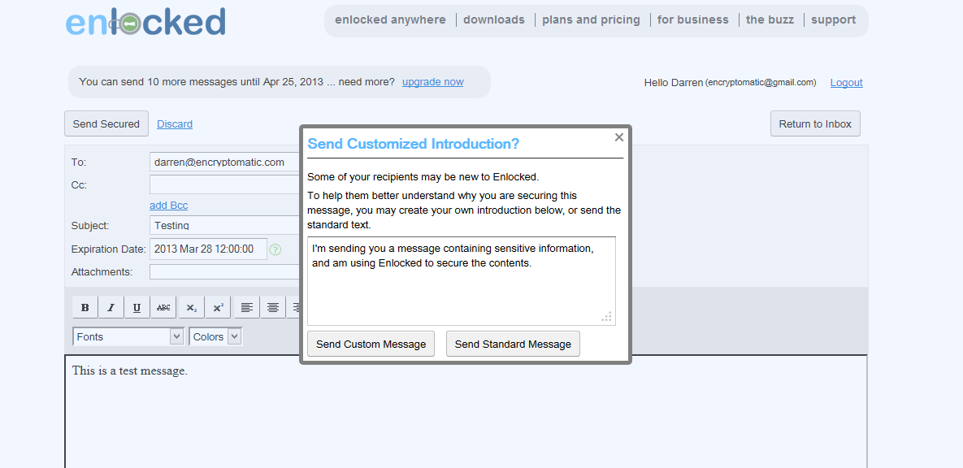The width and height of the screenshot is (963, 468).
Task: Click the Subject field
Action: [x=225, y=225]
